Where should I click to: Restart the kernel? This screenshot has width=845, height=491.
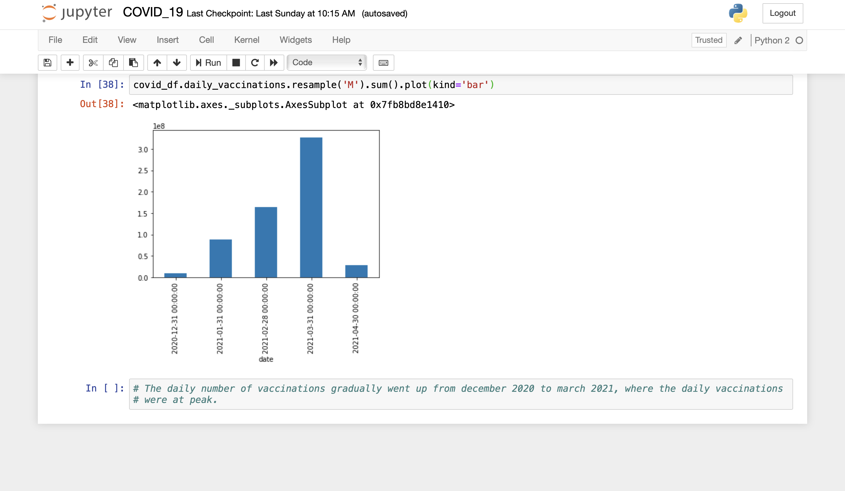255,63
